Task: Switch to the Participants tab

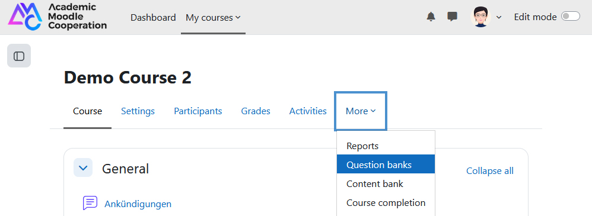Action: pos(198,111)
